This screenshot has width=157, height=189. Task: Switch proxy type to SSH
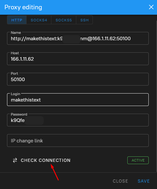click(85, 20)
